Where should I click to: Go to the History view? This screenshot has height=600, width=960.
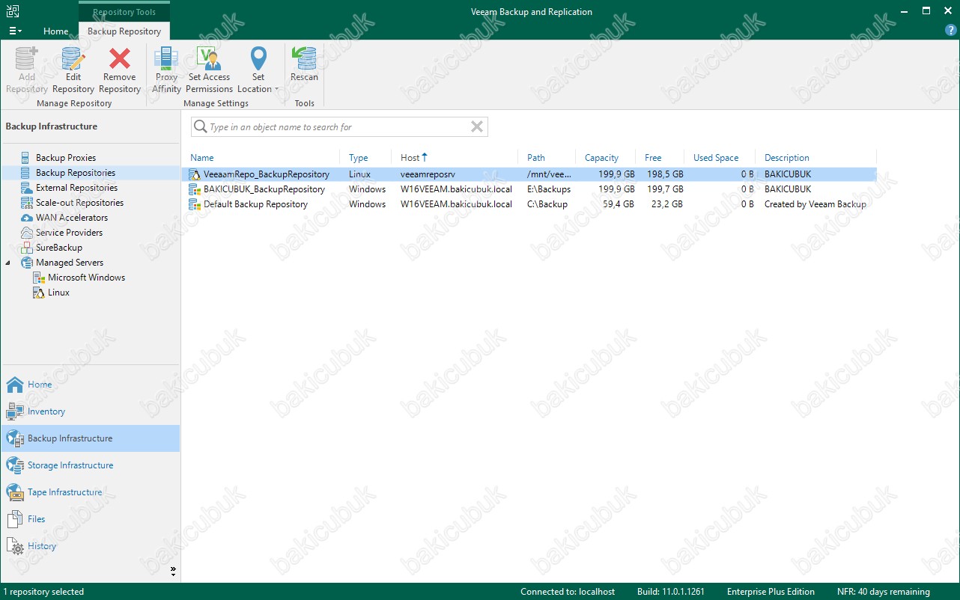42,546
